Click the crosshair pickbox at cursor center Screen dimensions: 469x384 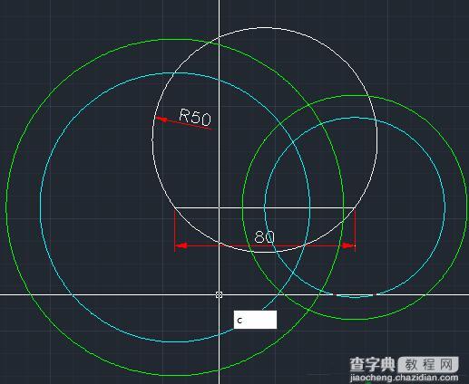(x=220, y=294)
